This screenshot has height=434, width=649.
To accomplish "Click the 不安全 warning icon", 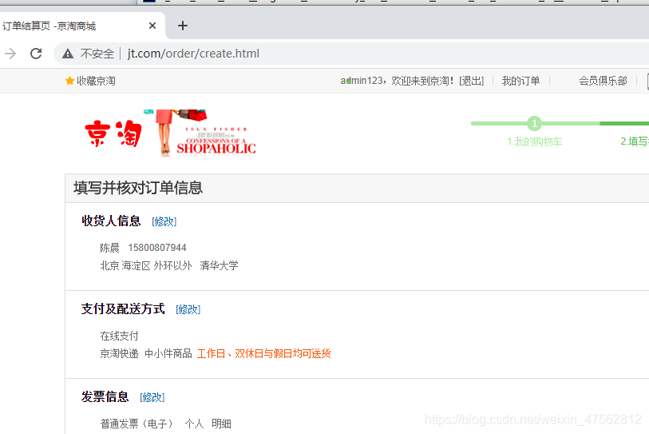I will click(68, 54).
